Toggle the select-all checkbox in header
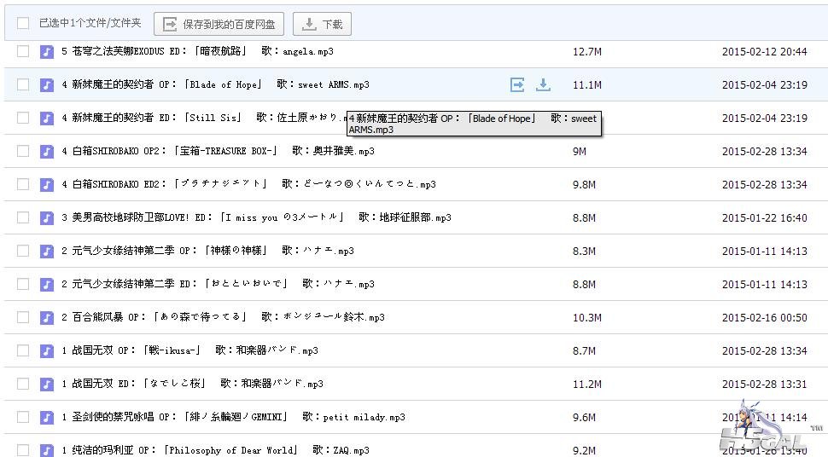This screenshot has width=828, height=457. click(x=23, y=24)
